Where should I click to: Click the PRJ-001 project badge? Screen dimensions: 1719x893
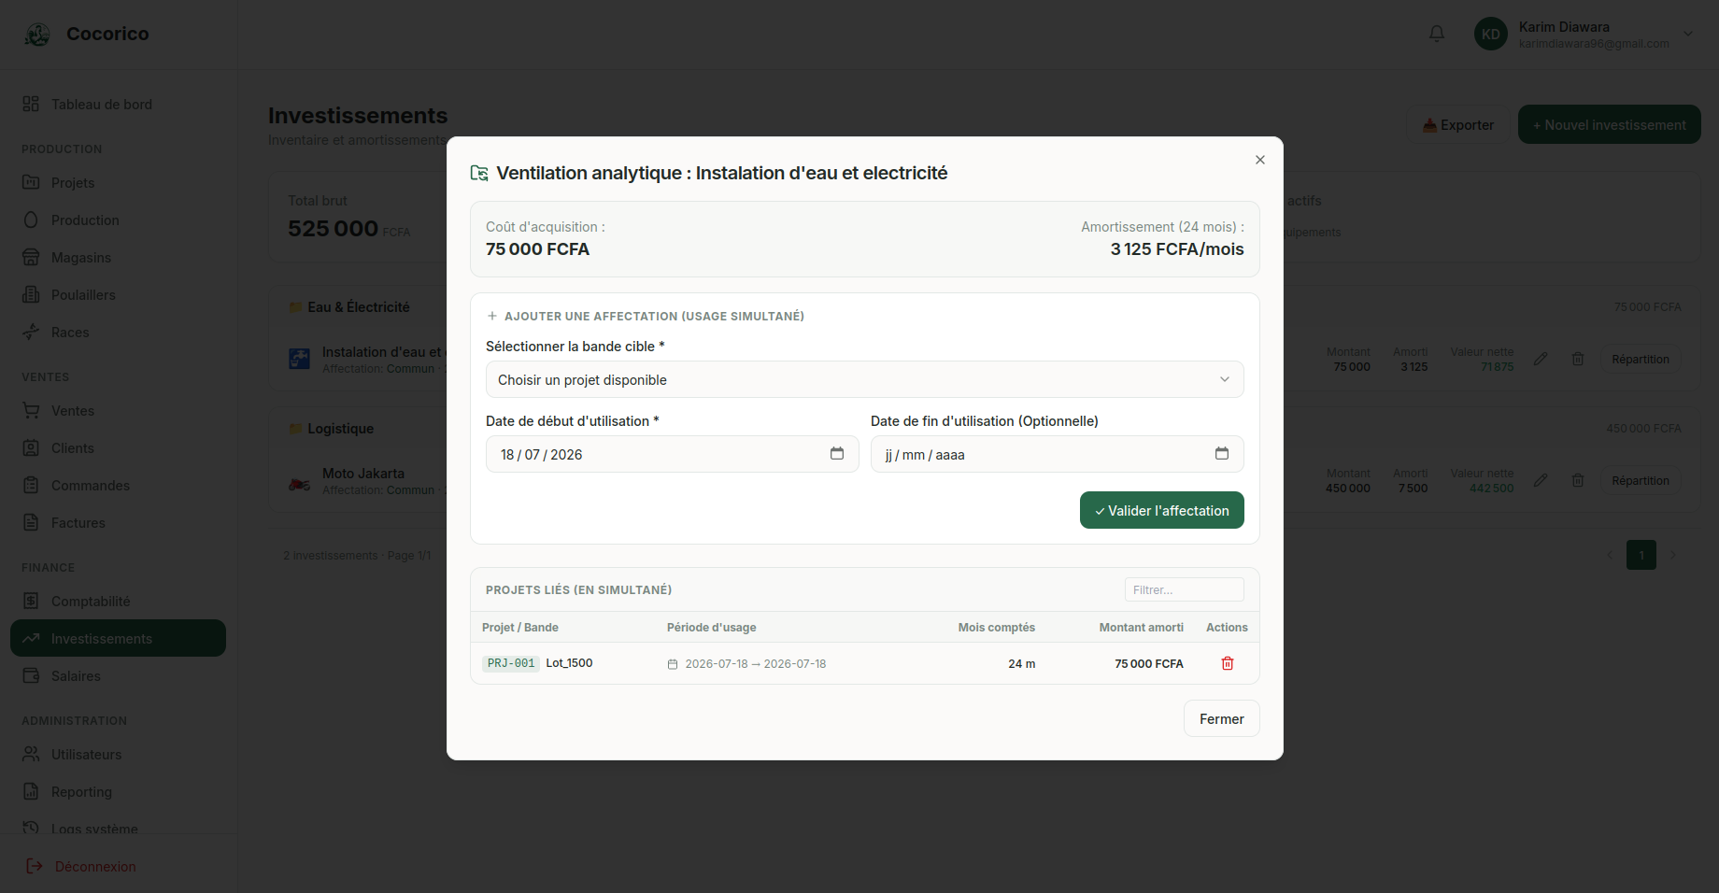click(x=511, y=663)
